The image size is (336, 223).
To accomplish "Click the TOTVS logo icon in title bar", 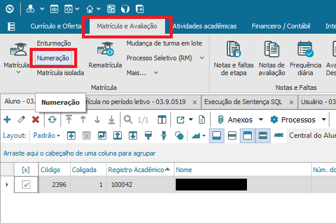I will click(9, 9).
